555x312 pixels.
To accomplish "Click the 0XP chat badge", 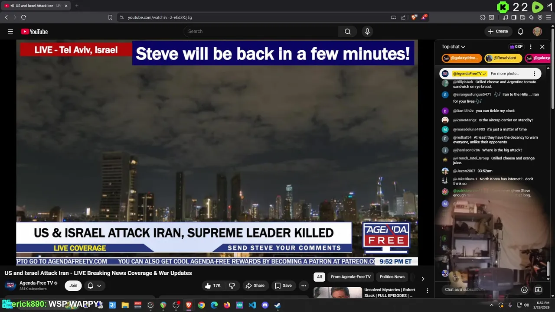I will pyautogui.click(x=516, y=47).
